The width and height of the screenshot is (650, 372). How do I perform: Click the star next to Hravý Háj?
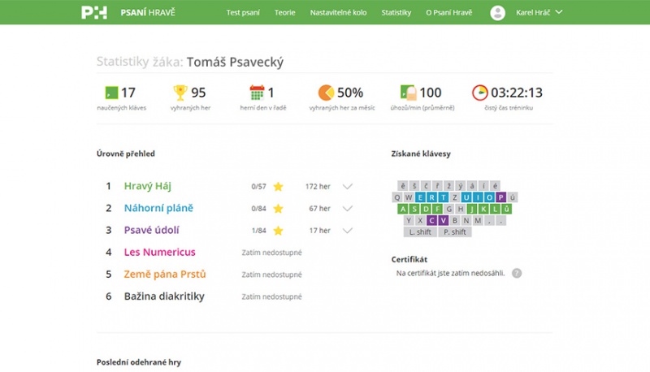(278, 187)
